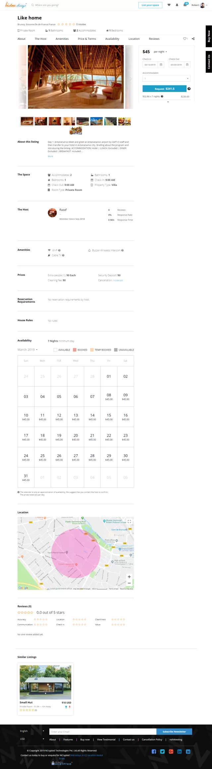The height and width of the screenshot is (769, 212).
Task: Open the Cancellation Policy footer link
Action: (x=152, y=739)
